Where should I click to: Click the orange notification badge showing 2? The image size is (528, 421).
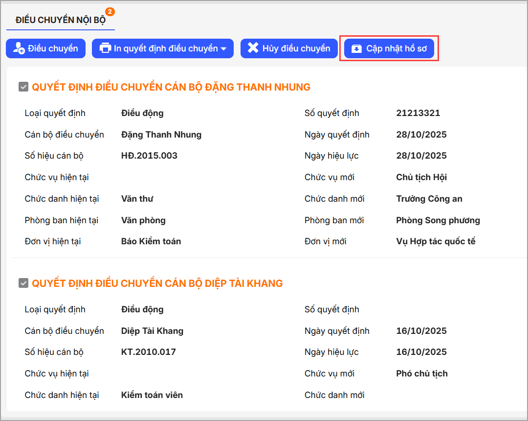coord(110,11)
